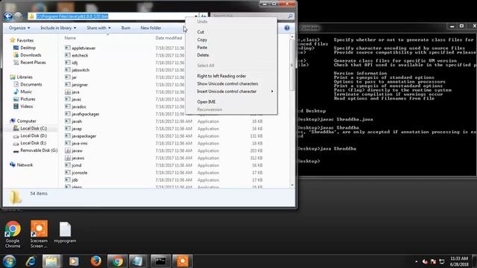Open Include in library dropdown
477x268 pixels.
click(58, 28)
